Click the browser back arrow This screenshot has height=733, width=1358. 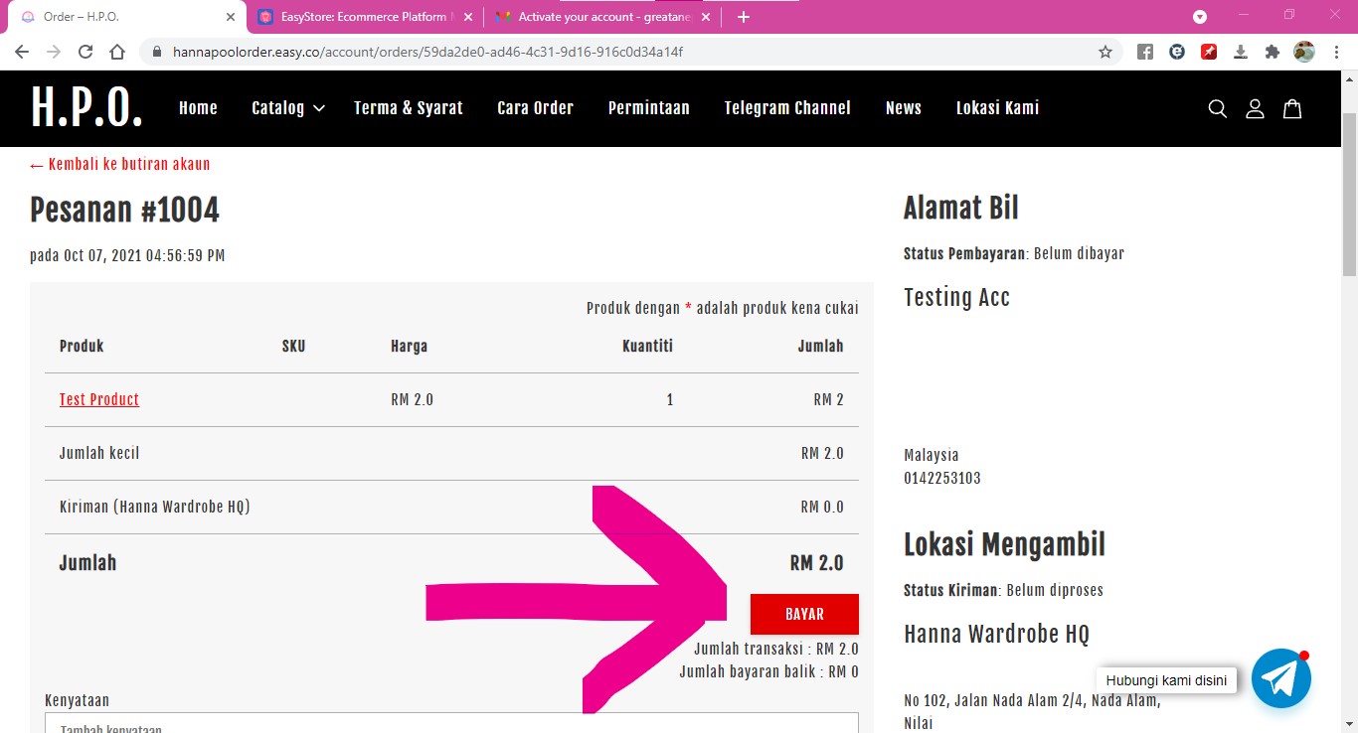click(x=22, y=52)
